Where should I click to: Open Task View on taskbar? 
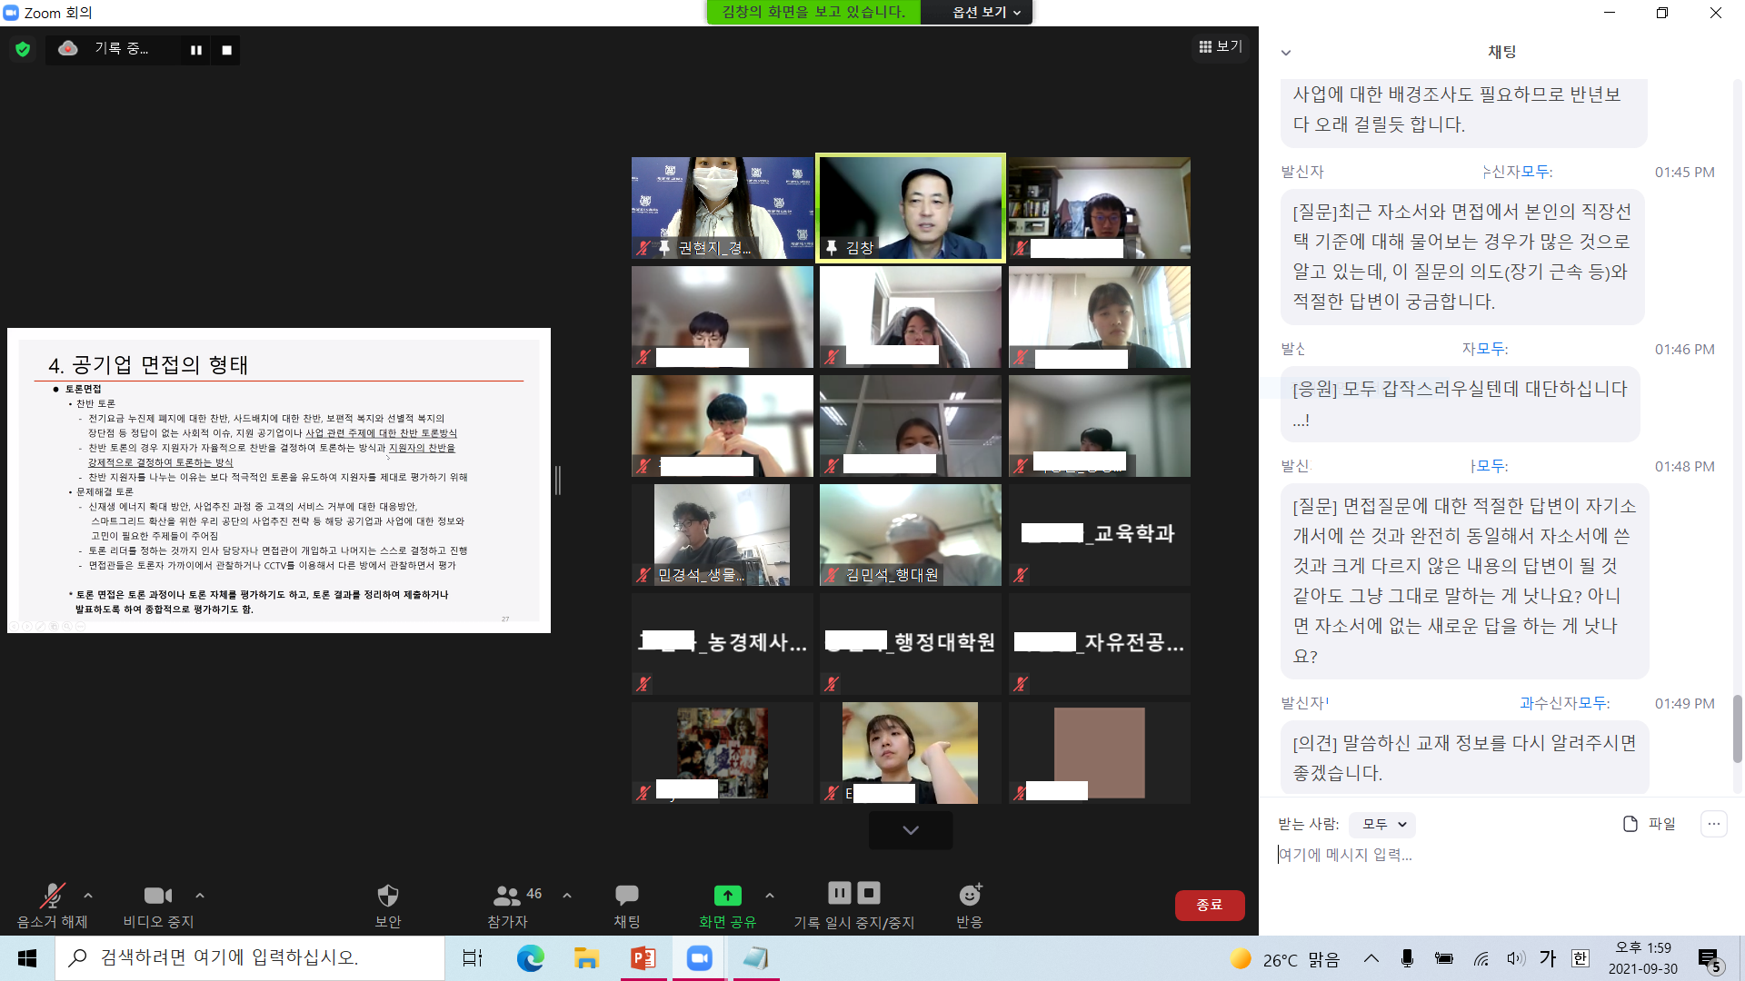pos(473,958)
